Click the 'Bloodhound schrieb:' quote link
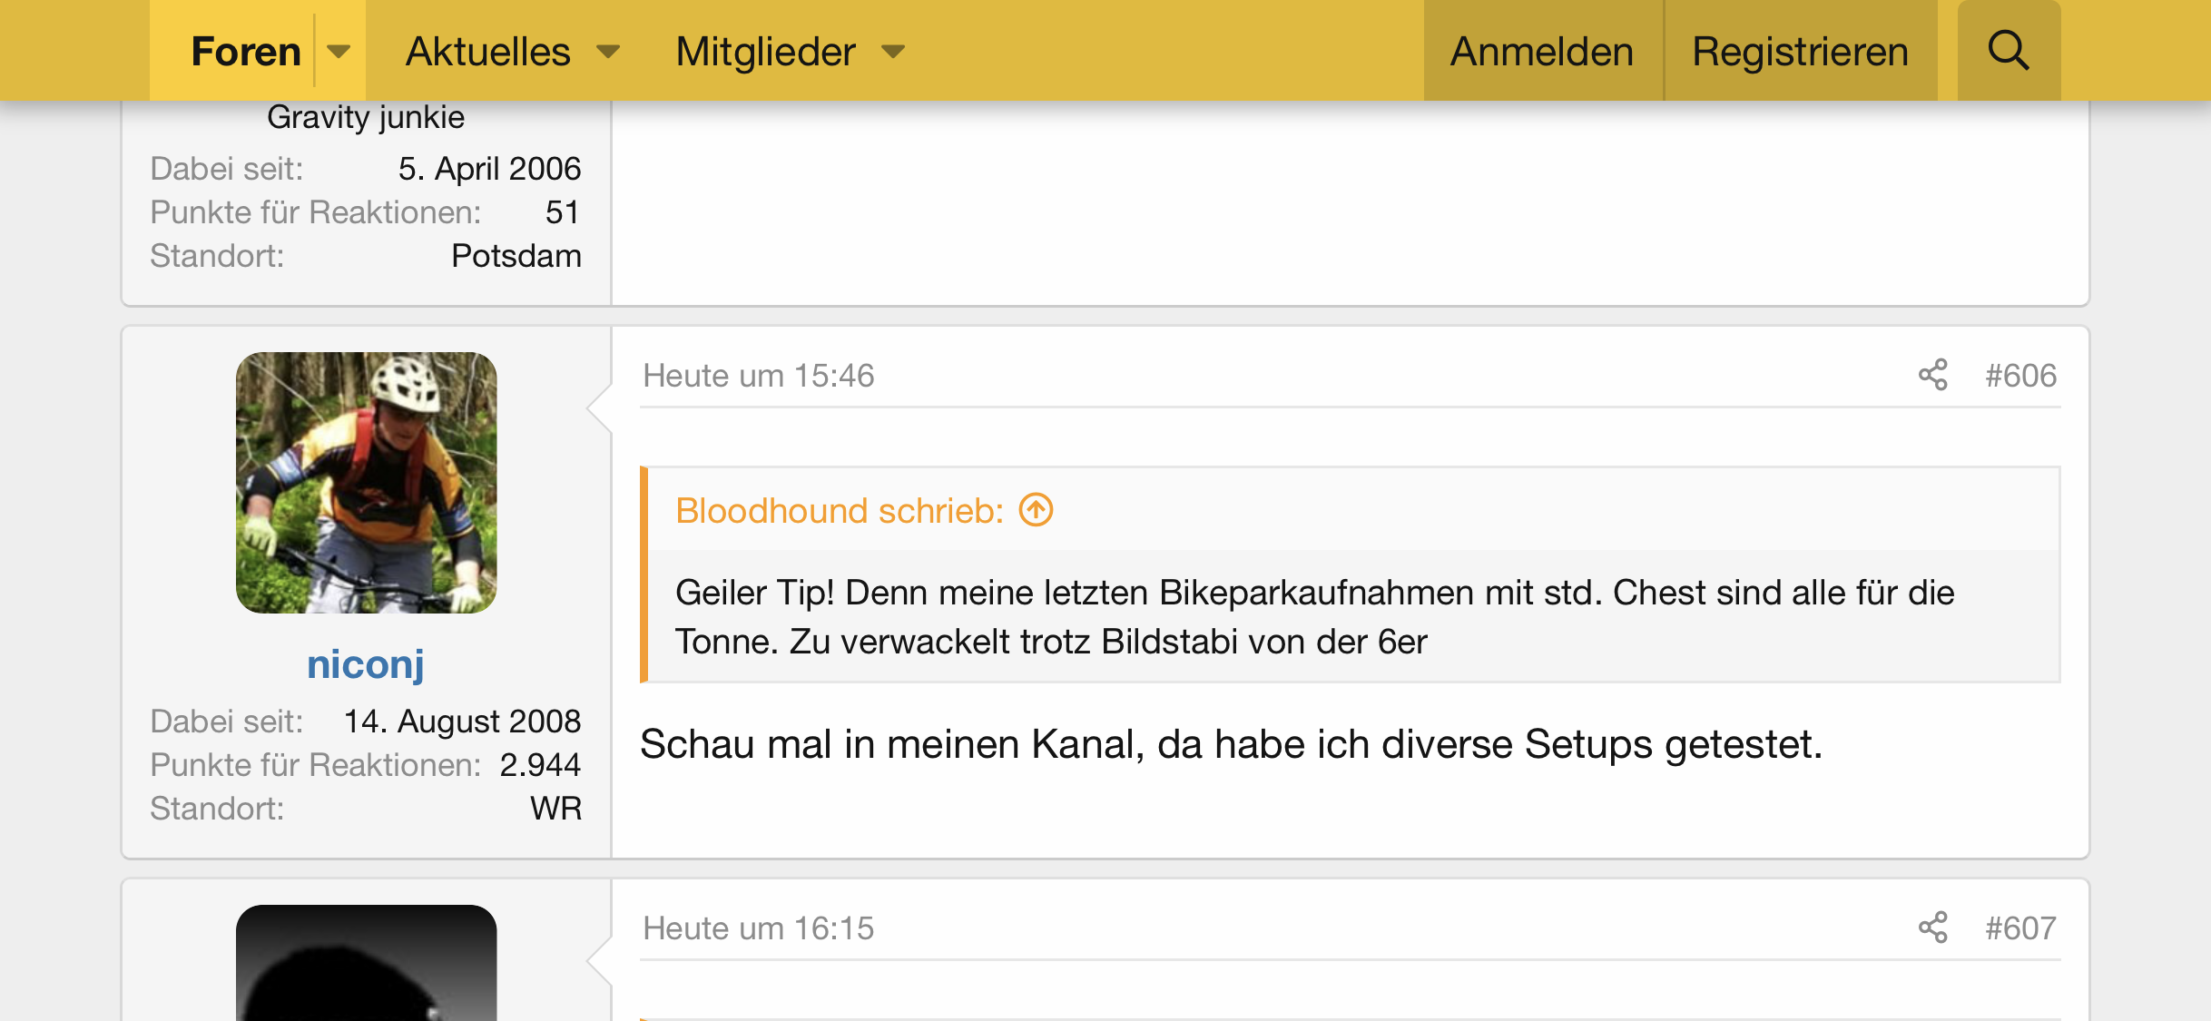This screenshot has height=1021, width=2211. tap(840, 511)
